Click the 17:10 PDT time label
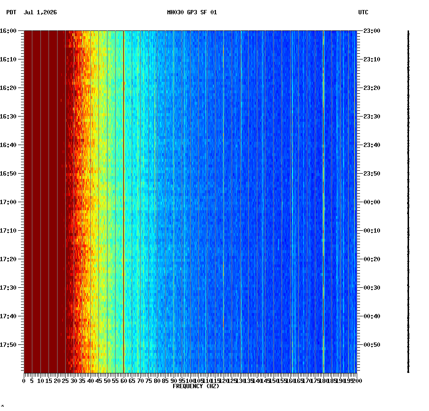Screen dimensions: 429x411 click(x=8, y=231)
